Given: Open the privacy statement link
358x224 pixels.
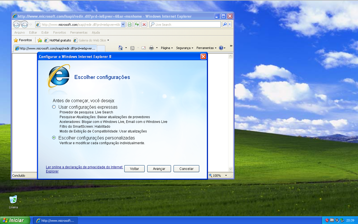Looking at the screenshot, I should [x=84, y=167].
